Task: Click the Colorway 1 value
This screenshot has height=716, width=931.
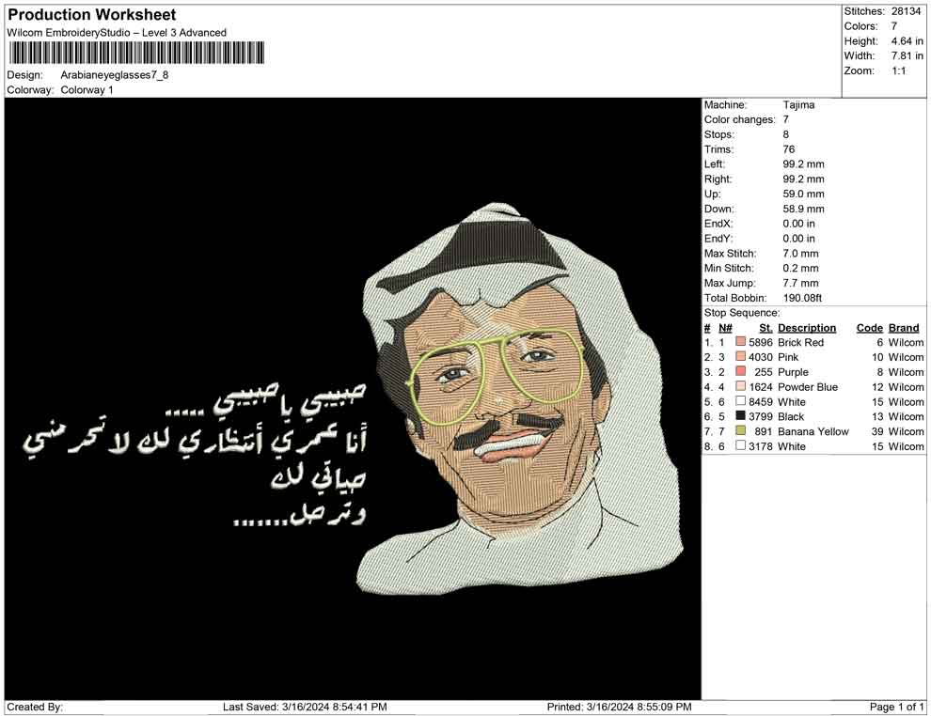Action: (x=87, y=90)
